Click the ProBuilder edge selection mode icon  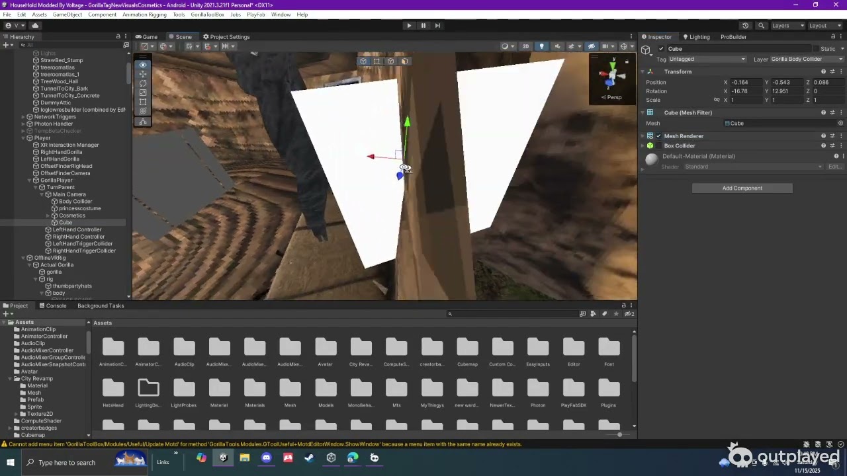391,61
